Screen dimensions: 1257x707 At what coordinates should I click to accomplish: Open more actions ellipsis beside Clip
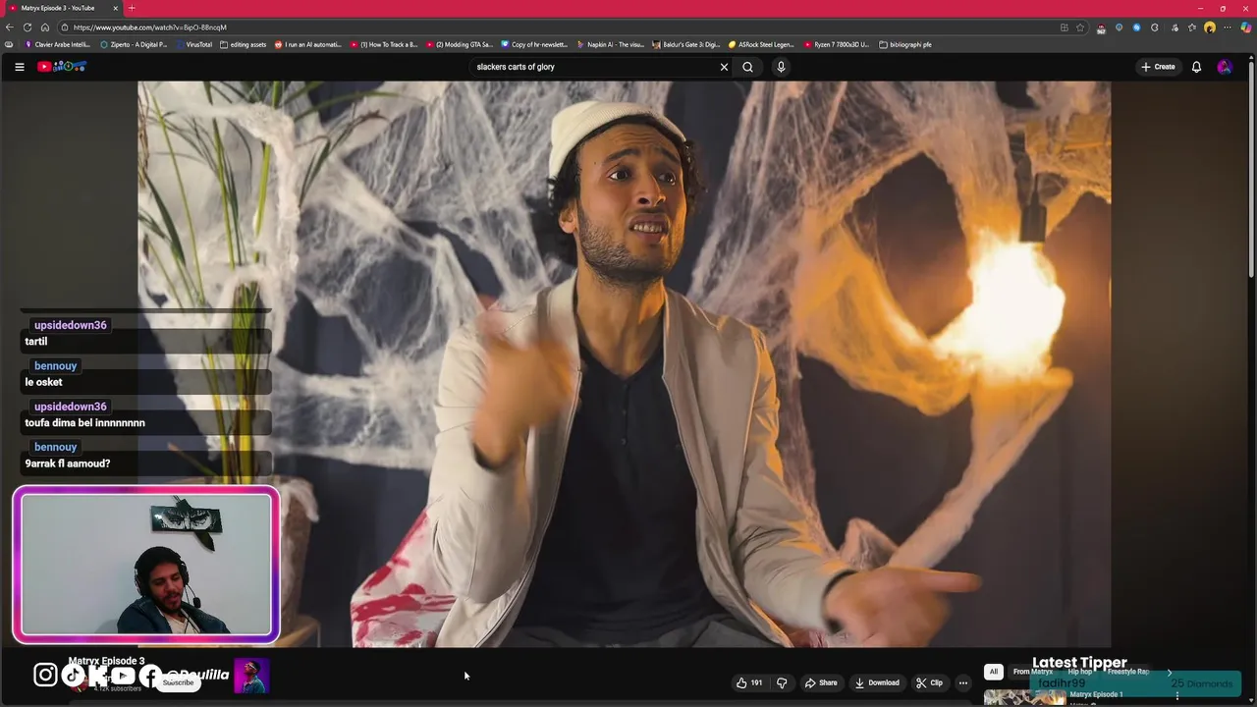pyautogui.click(x=962, y=682)
